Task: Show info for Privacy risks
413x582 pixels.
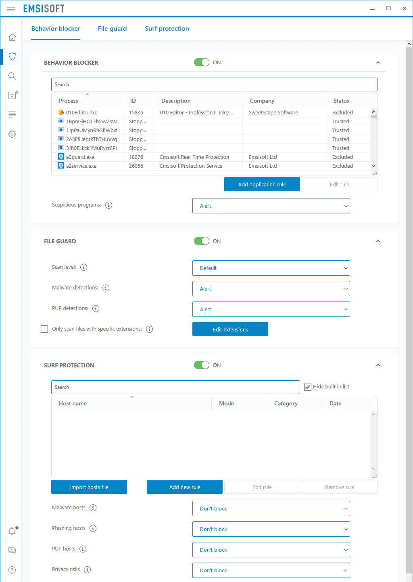Action: click(87, 570)
